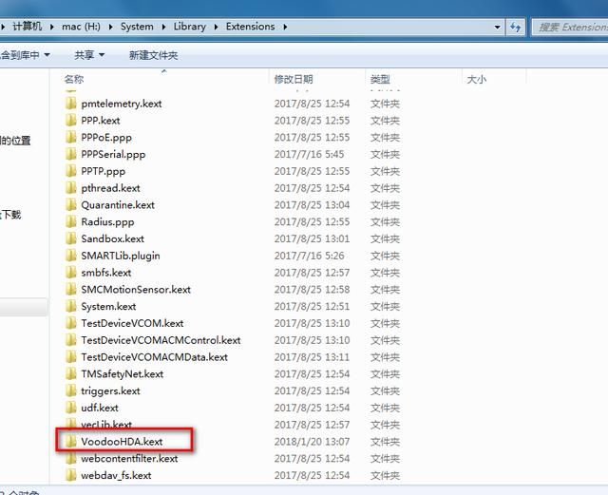
Task: Sort by 修改日期 column header
Action: (294, 80)
